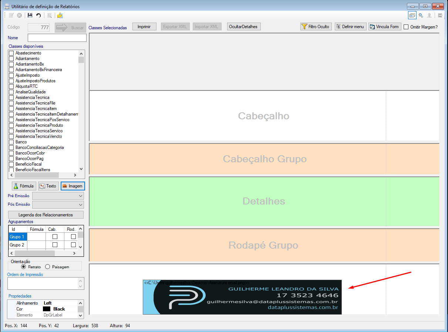Click the Fórmula column header in Agrupamentos
This screenshot has width=448, height=332.
pos(37,229)
